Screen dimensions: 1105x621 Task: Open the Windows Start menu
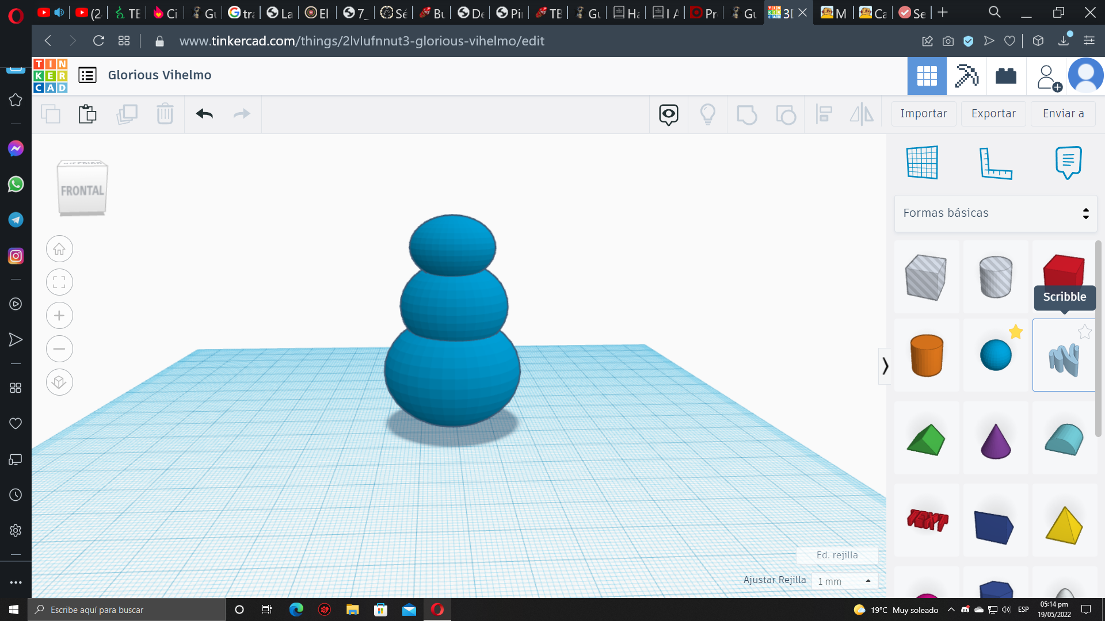(x=14, y=609)
